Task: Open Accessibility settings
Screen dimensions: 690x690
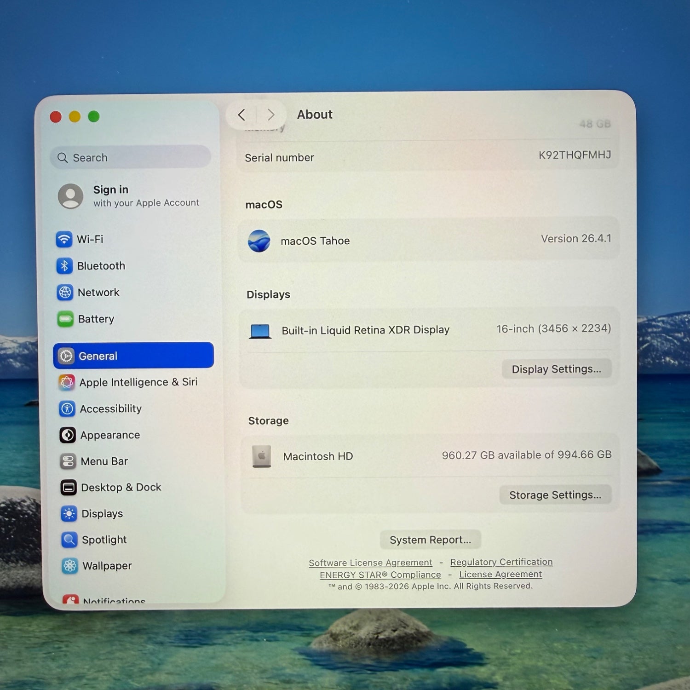Action: pyautogui.click(x=134, y=408)
